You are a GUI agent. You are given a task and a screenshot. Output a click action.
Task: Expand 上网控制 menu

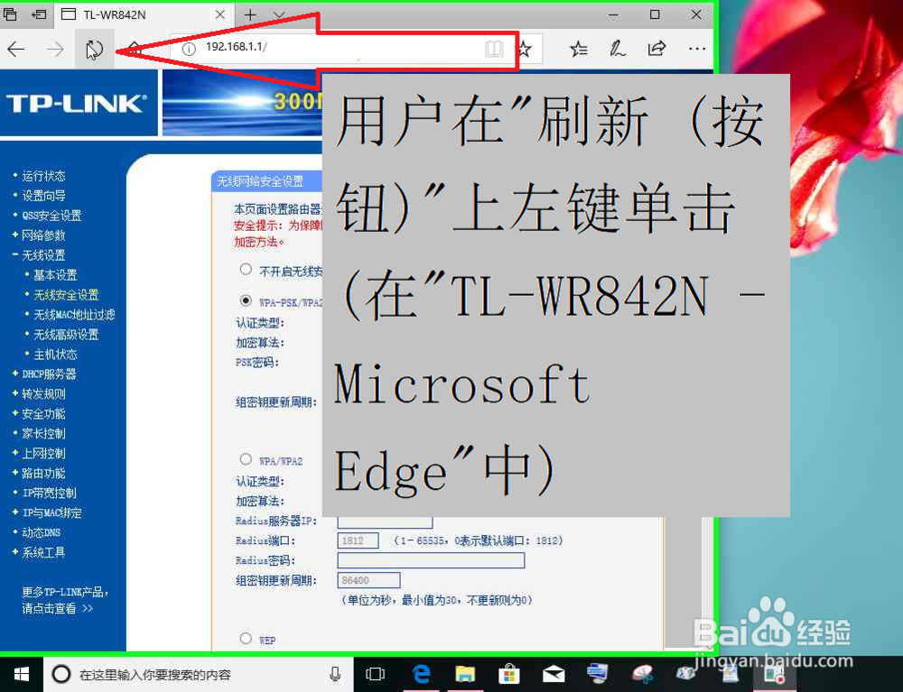(43, 454)
